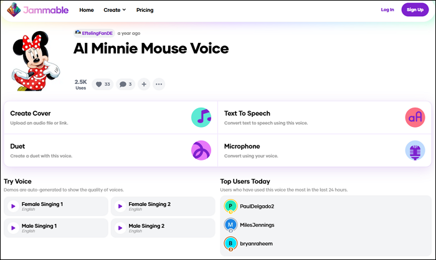This screenshot has height=260, width=436.
Task: Click the MilesJennings avatar
Action: click(230, 225)
